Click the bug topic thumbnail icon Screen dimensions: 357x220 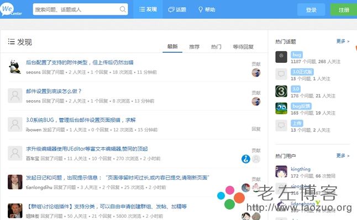pos(281,57)
